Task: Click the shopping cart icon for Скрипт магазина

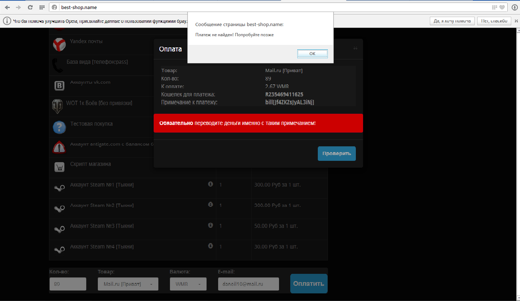Action: [x=59, y=167]
